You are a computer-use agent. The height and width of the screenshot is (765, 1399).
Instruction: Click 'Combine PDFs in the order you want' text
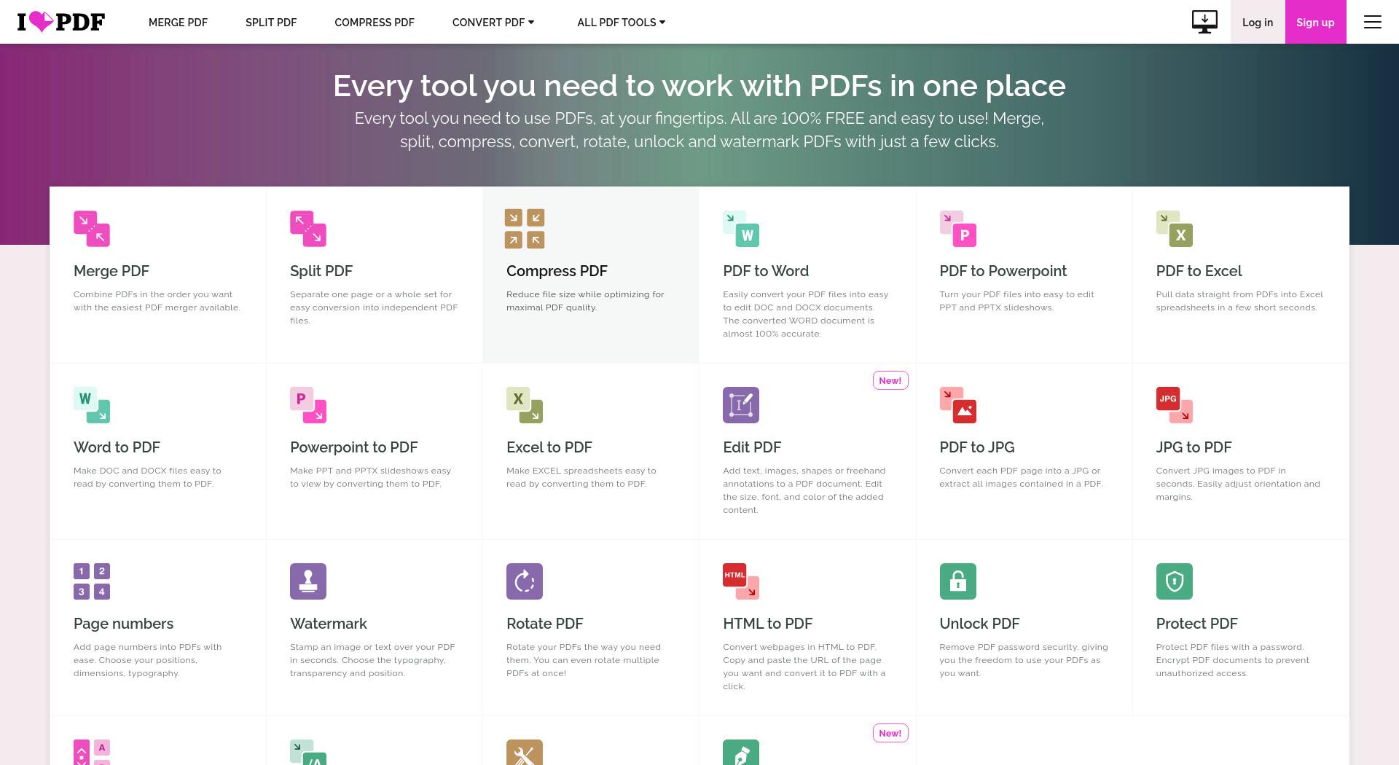click(157, 301)
